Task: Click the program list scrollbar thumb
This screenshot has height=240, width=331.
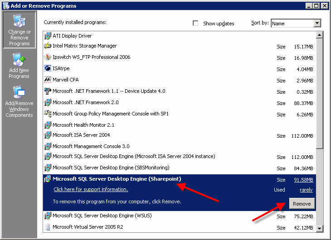Action: 320,94
